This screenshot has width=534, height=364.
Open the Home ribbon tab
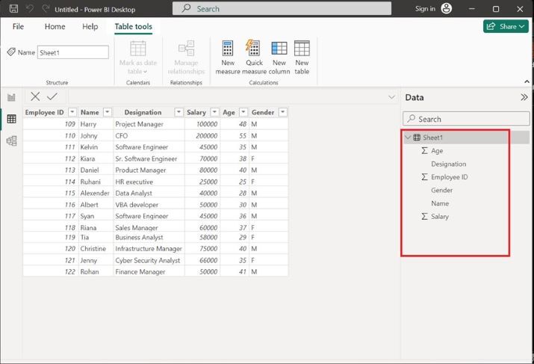click(55, 26)
